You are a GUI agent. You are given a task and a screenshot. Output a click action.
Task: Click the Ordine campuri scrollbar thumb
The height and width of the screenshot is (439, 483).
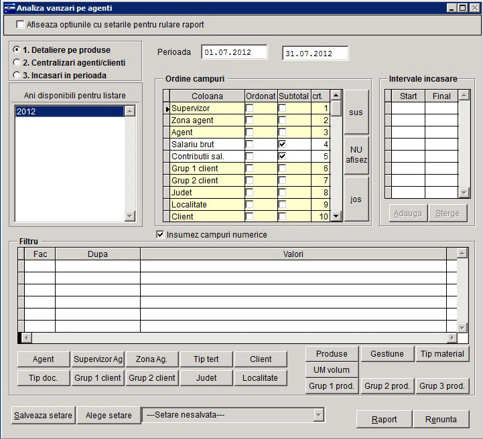click(x=336, y=108)
